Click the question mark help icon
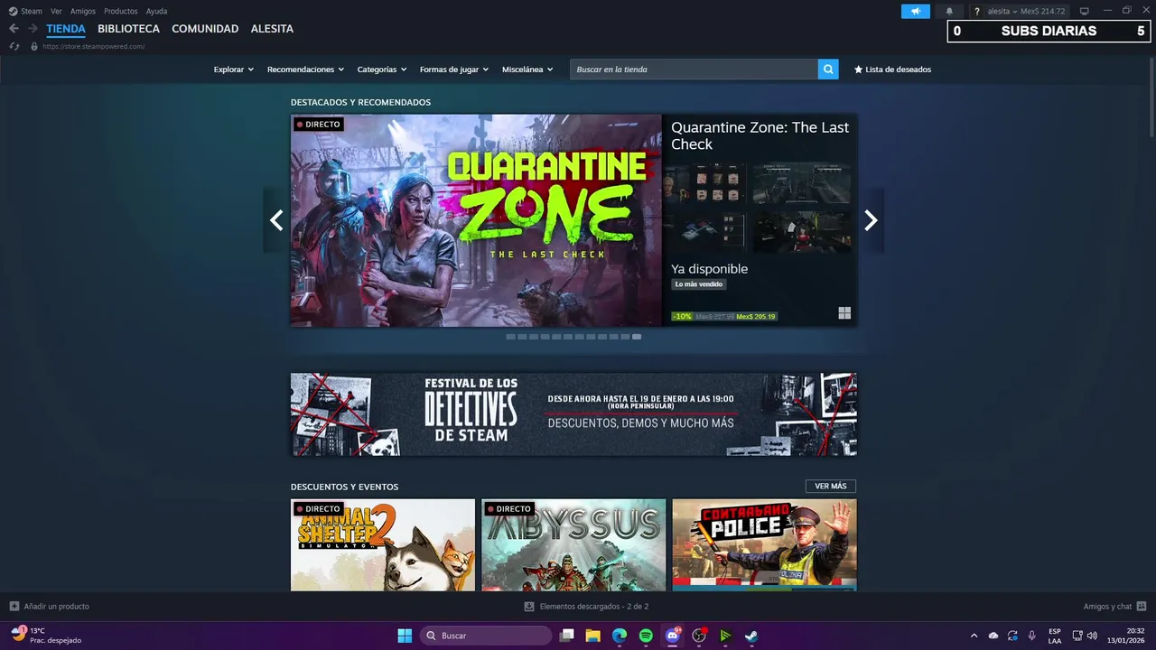The height and width of the screenshot is (650, 1156). [x=976, y=12]
